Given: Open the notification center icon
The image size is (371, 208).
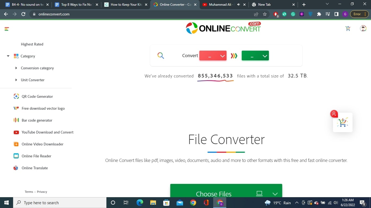Looking at the screenshot, I should coord(363,203).
